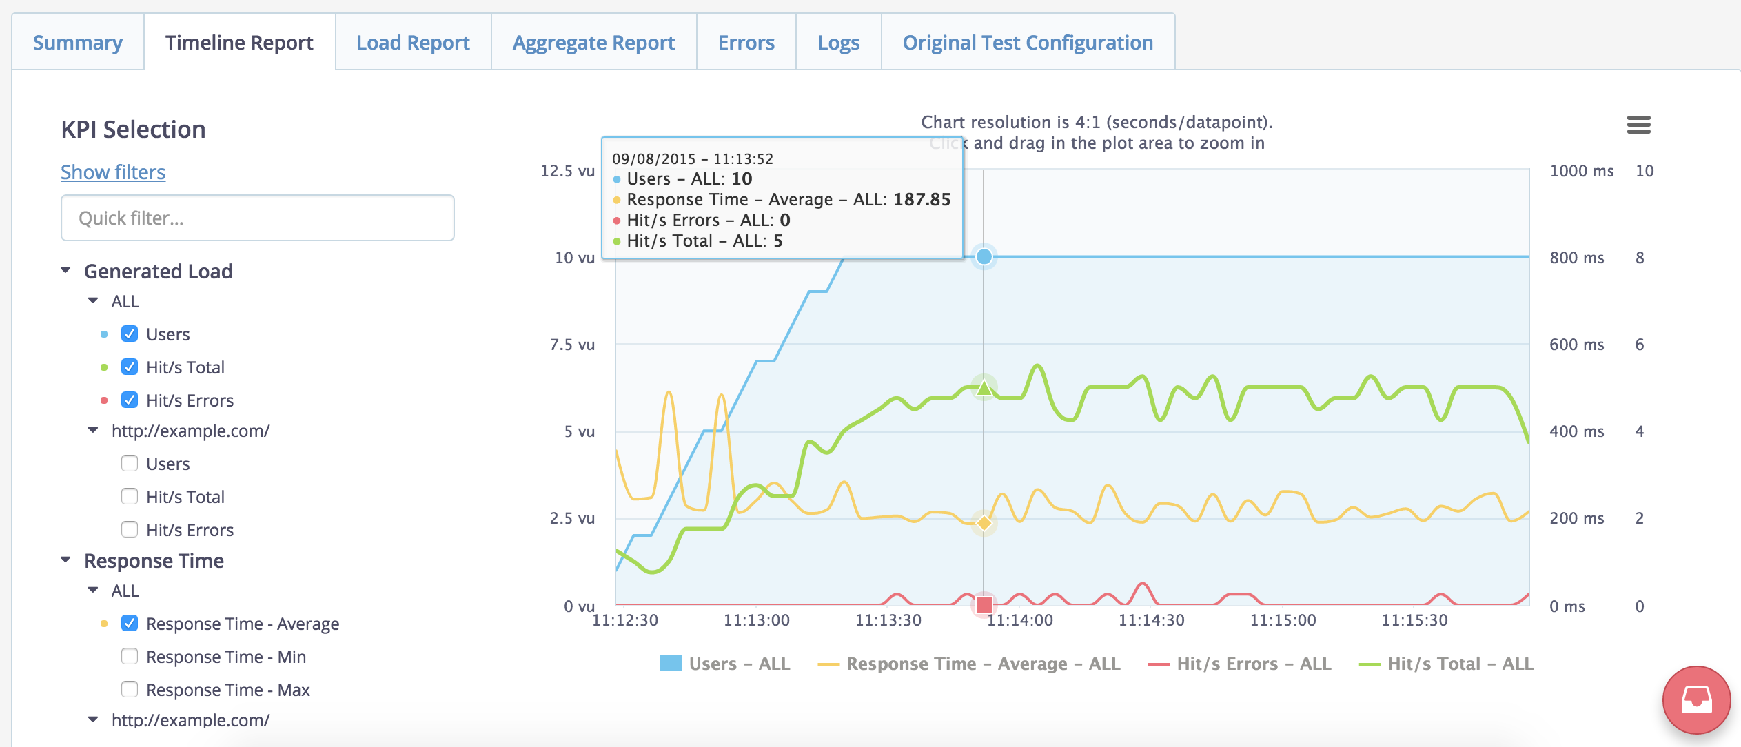Screen dimensions: 1741x747
Task: Click the yellow diamond Response Time marker
Action: [984, 523]
